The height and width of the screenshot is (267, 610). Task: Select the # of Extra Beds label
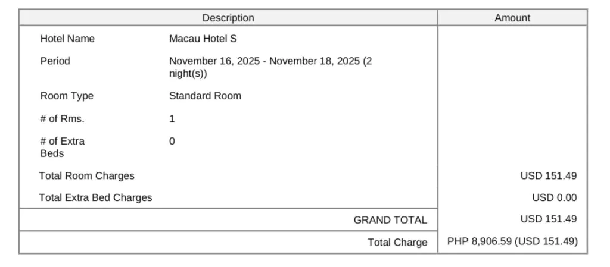(62, 147)
